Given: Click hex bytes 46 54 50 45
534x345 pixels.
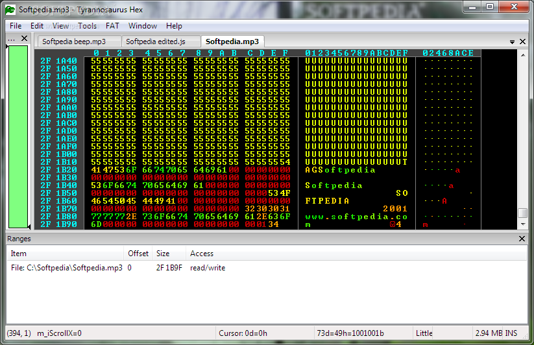Looking at the screenshot, I should (114, 201).
